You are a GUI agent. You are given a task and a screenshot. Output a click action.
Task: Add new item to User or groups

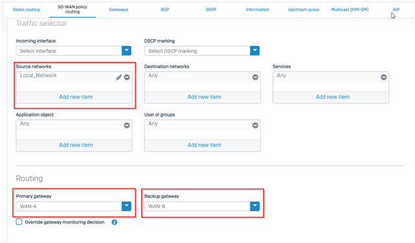point(204,145)
